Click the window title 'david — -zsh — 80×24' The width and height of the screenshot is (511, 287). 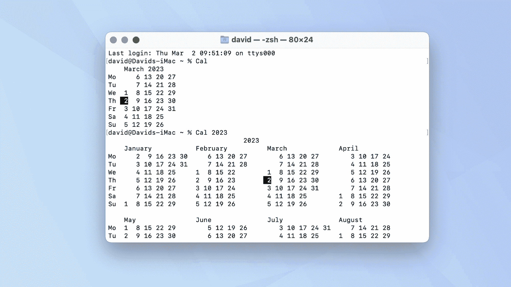coord(272,40)
